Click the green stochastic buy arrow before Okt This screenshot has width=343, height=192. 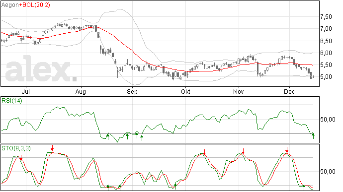(x=175, y=187)
